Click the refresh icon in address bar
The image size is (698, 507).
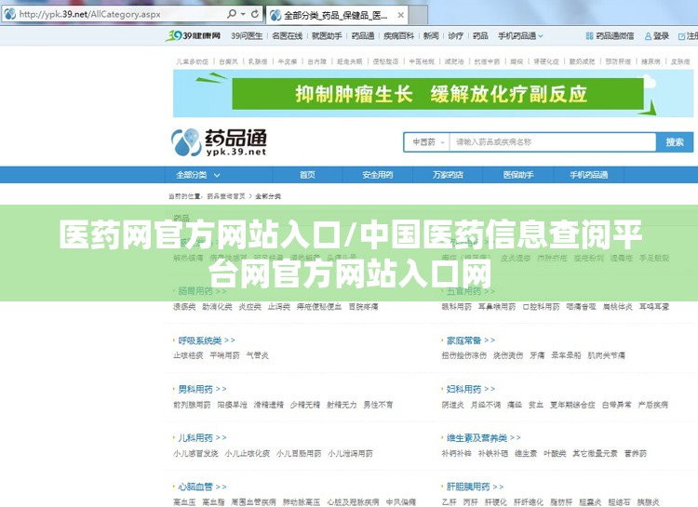click(255, 14)
